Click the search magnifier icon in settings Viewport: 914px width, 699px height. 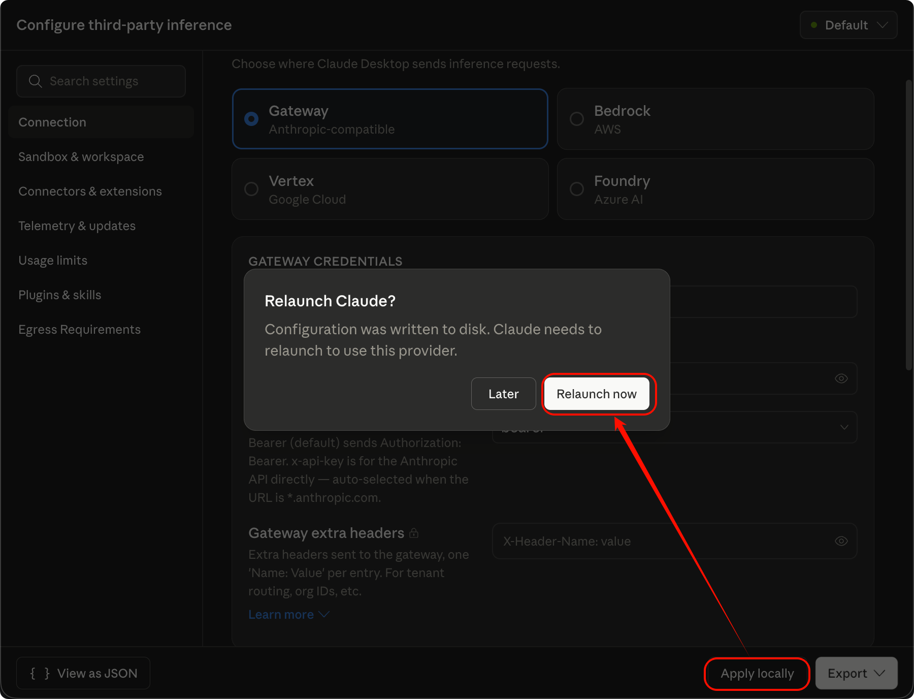(35, 81)
